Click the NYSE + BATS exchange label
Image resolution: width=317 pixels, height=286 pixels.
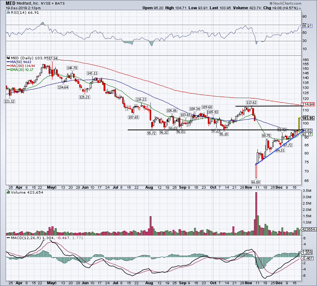(x=52, y=4)
